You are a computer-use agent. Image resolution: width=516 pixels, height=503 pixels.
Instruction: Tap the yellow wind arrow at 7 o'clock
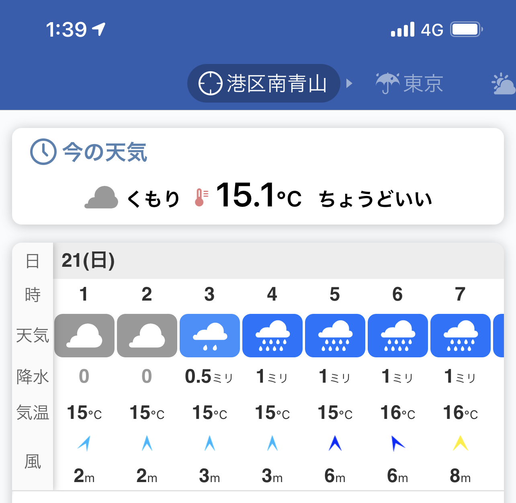pyautogui.click(x=461, y=443)
